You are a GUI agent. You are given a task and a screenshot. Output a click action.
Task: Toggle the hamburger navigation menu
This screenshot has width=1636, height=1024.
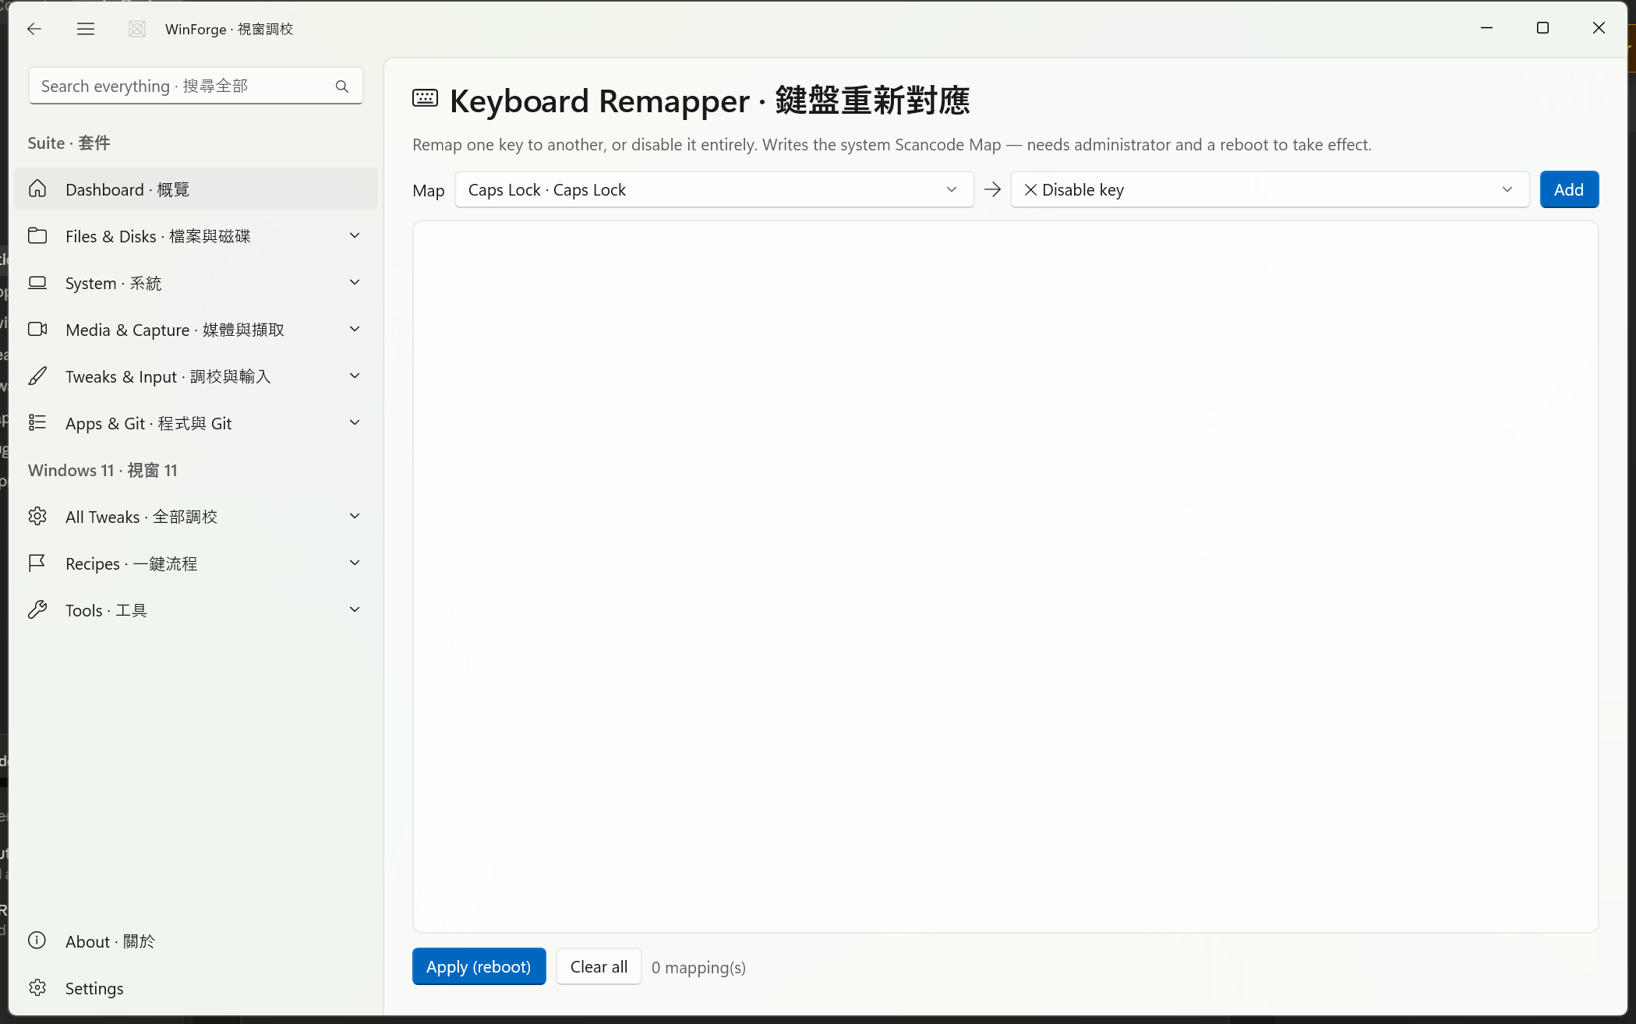tap(86, 29)
